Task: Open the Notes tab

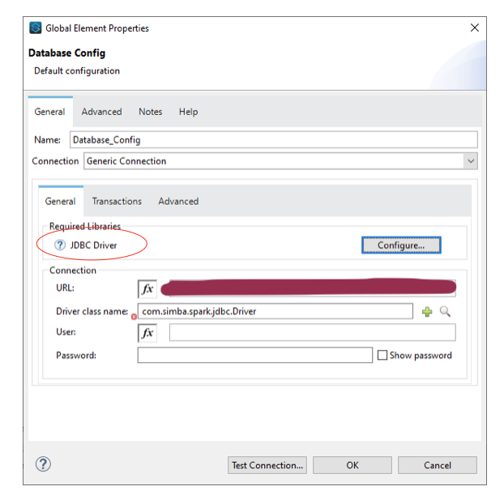Action: [150, 112]
